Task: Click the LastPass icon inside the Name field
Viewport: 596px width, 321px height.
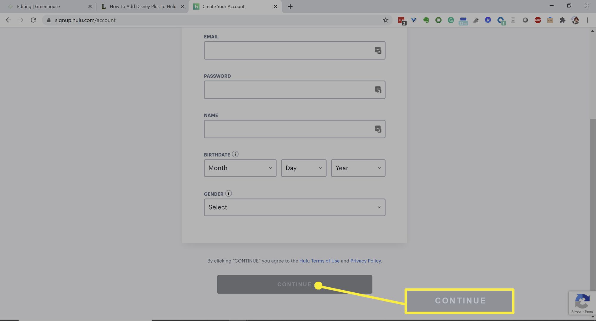Action: pos(378,129)
